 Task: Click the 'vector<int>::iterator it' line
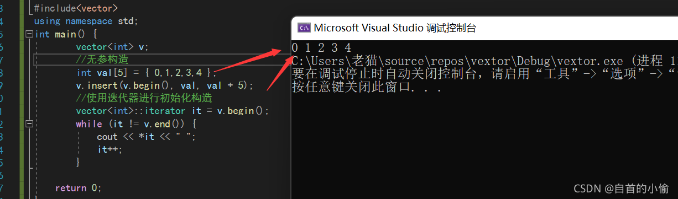(x=173, y=111)
